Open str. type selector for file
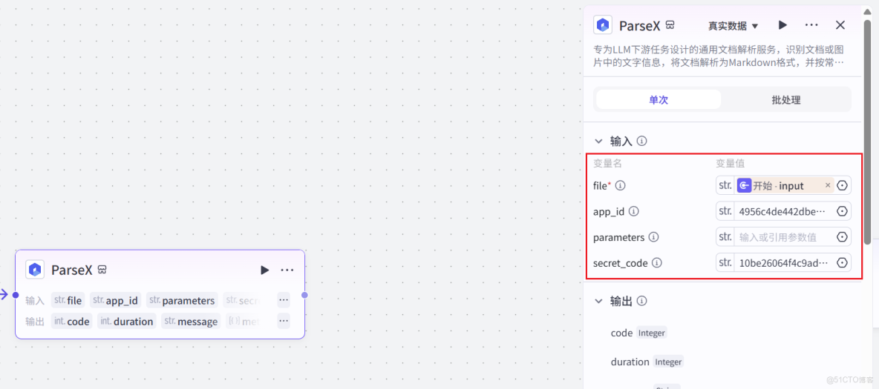This screenshot has height=389, width=879. point(725,185)
